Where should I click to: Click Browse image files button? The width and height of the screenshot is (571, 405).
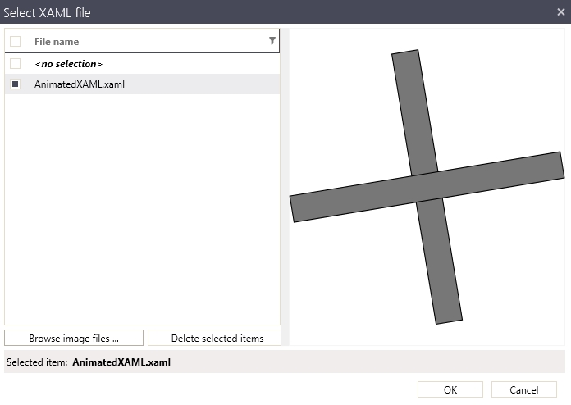(74, 338)
